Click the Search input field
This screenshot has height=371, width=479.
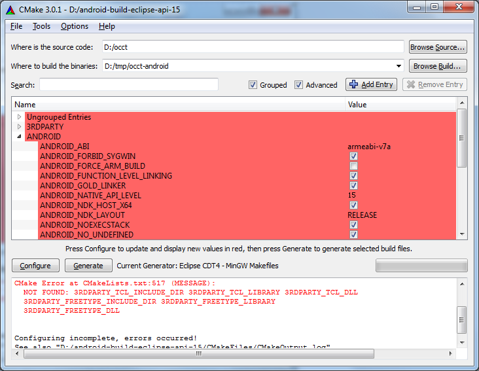click(128, 85)
